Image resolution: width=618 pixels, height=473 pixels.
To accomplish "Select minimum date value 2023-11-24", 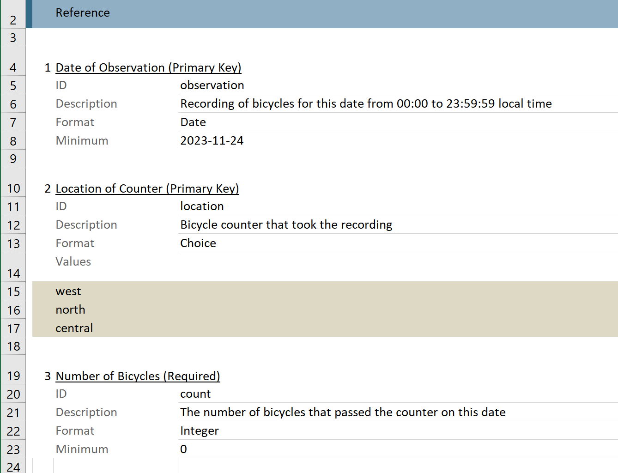I will (212, 141).
